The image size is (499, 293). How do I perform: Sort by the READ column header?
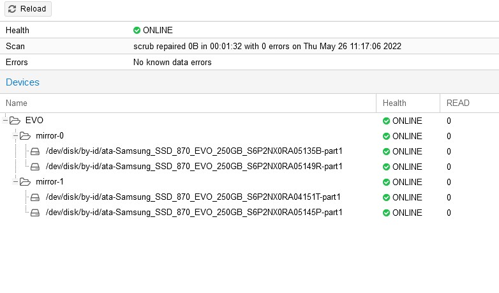tap(470, 103)
